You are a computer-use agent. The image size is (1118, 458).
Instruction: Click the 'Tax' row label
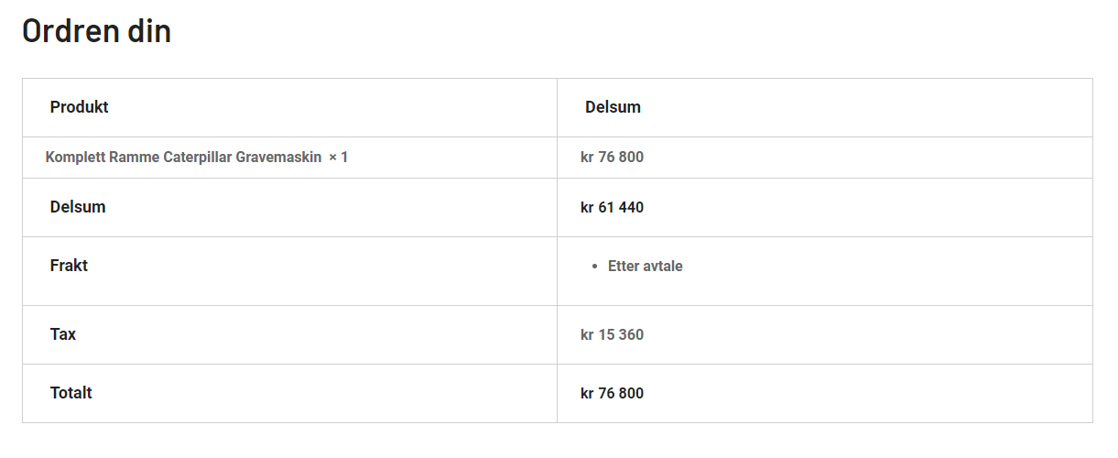(x=63, y=334)
